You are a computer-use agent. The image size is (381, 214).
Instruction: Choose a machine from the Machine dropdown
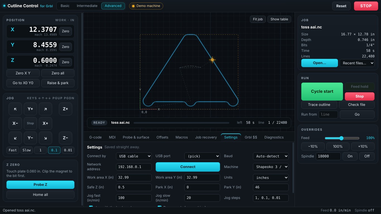pyautogui.click(x=271, y=167)
